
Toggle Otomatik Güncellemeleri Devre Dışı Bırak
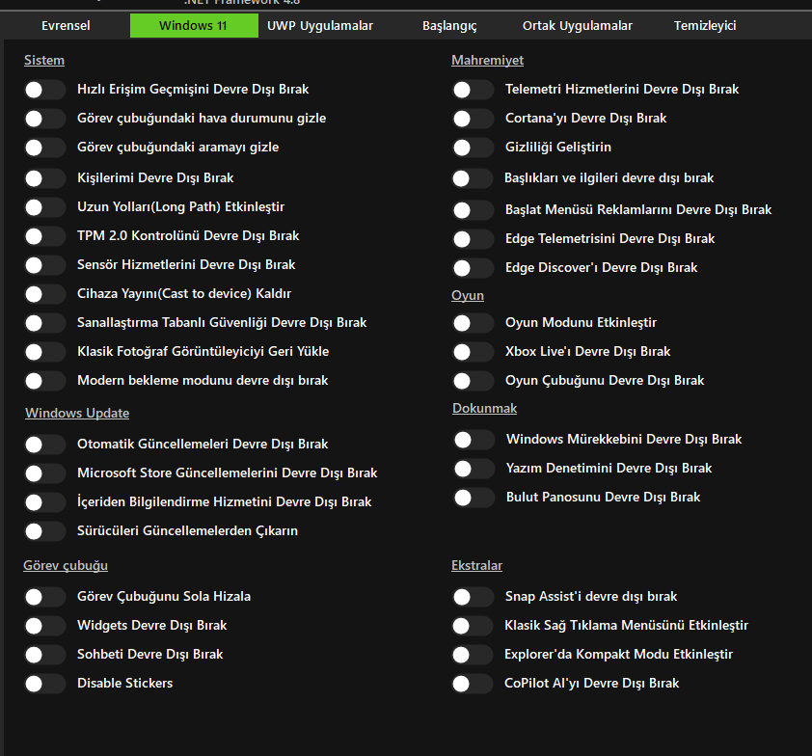point(44,445)
